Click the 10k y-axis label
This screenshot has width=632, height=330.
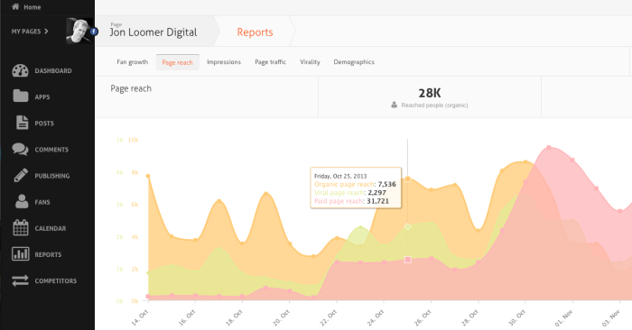pyautogui.click(x=133, y=140)
